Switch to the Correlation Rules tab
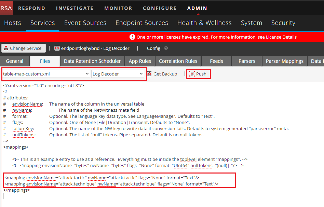 pyautogui.click(x=178, y=61)
